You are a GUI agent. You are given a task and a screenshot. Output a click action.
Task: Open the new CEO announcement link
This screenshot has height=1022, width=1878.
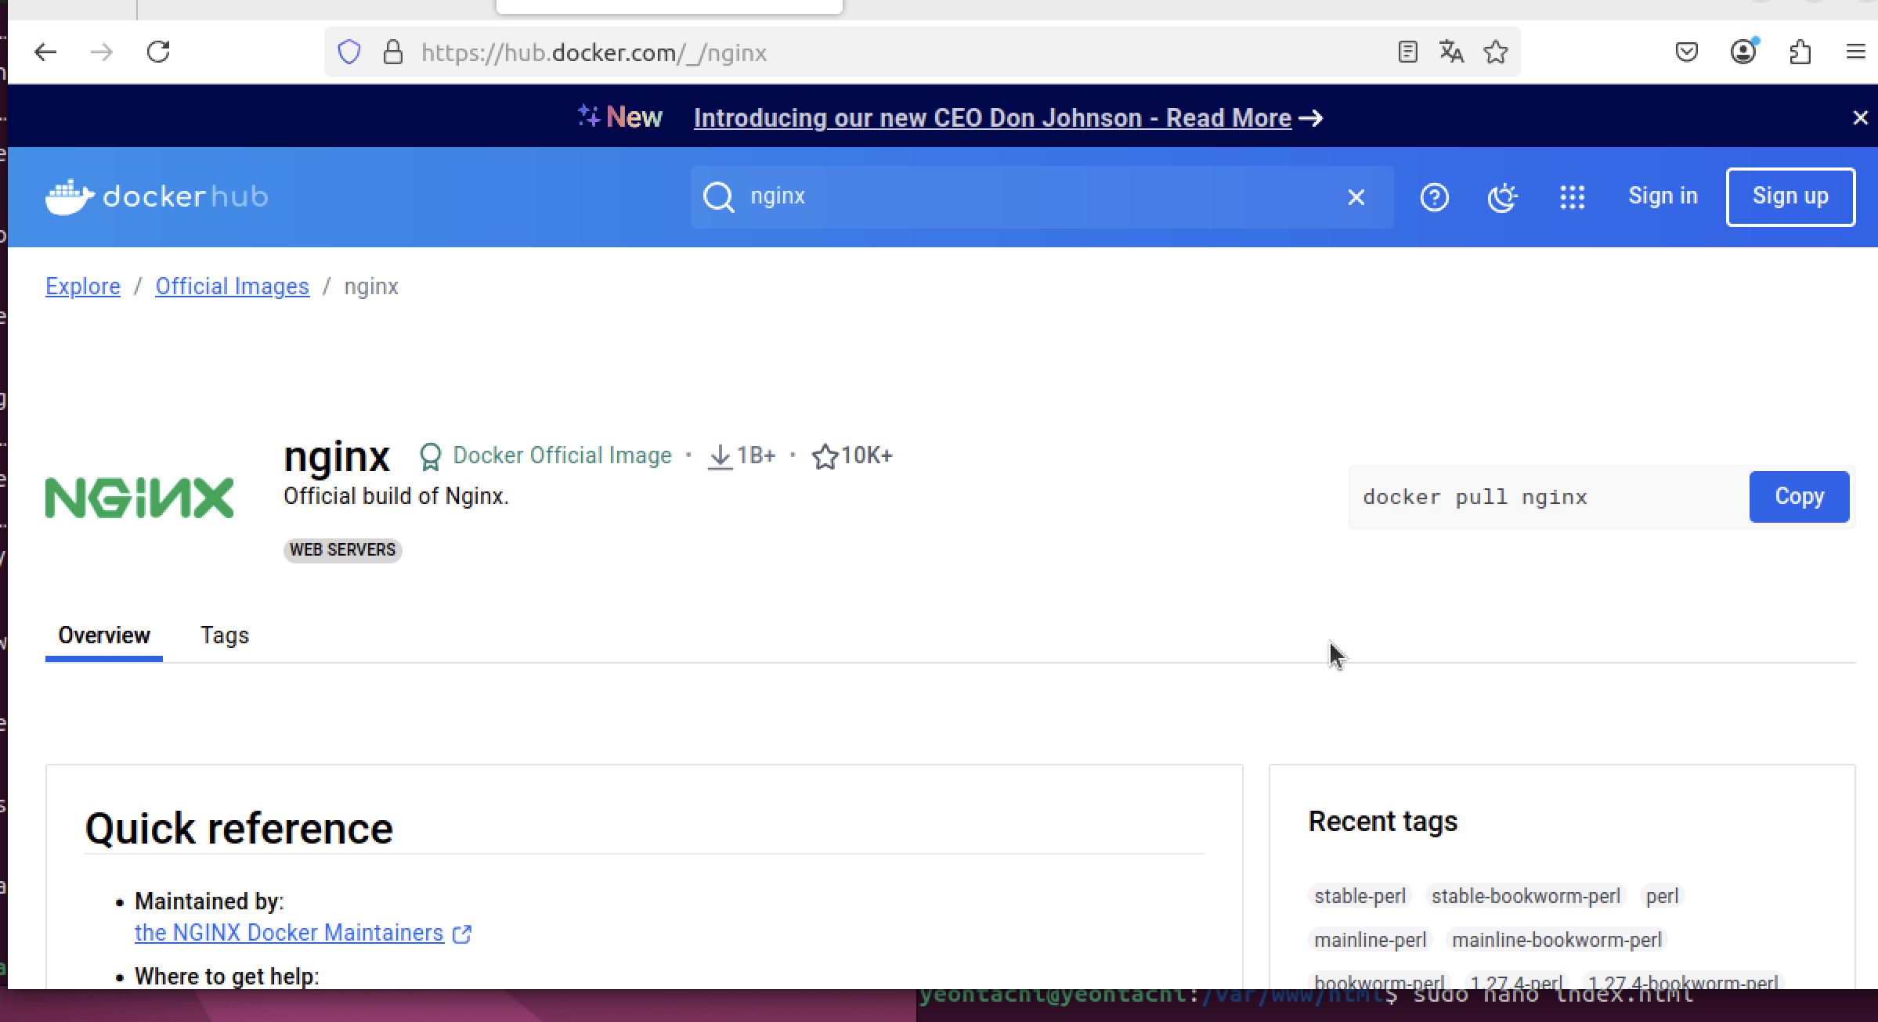pos(992,118)
